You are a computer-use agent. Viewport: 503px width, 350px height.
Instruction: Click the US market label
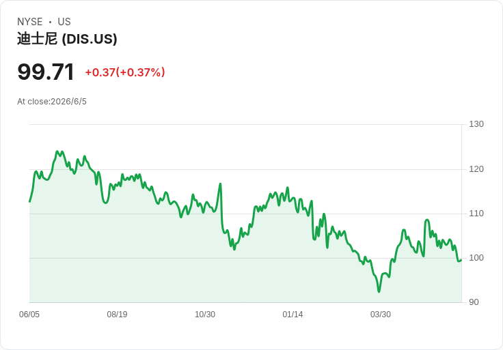(64, 22)
